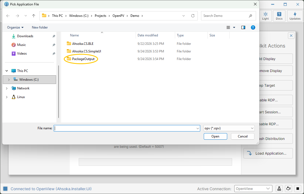Open the opv (*.opv) file type filter
This screenshot has width=304, height=194.
tap(229, 128)
